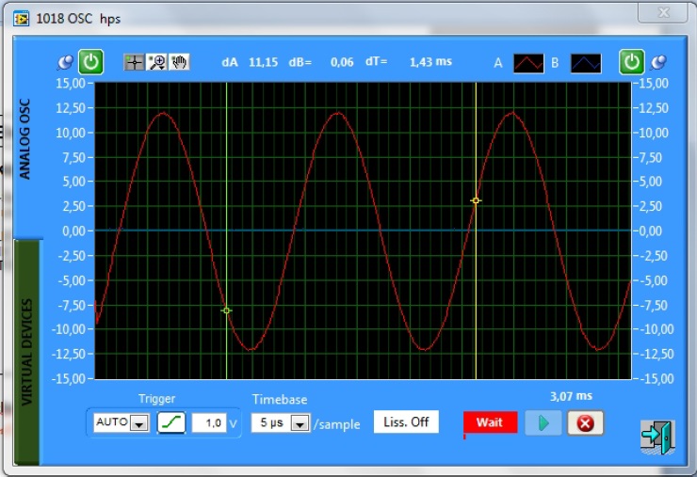Viewport: 697px width, 477px height.
Task: Click the dT value 1,43 ms
Action: point(430,62)
